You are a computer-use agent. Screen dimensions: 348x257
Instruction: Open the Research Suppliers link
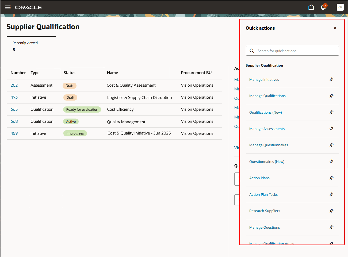pyautogui.click(x=265, y=211)
